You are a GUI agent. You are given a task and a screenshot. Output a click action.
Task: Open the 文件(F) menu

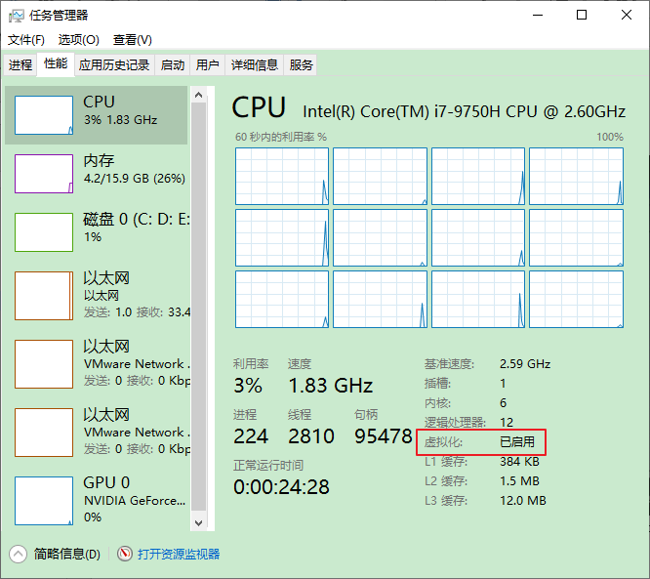pyautogui.click(x=26, y=40)
